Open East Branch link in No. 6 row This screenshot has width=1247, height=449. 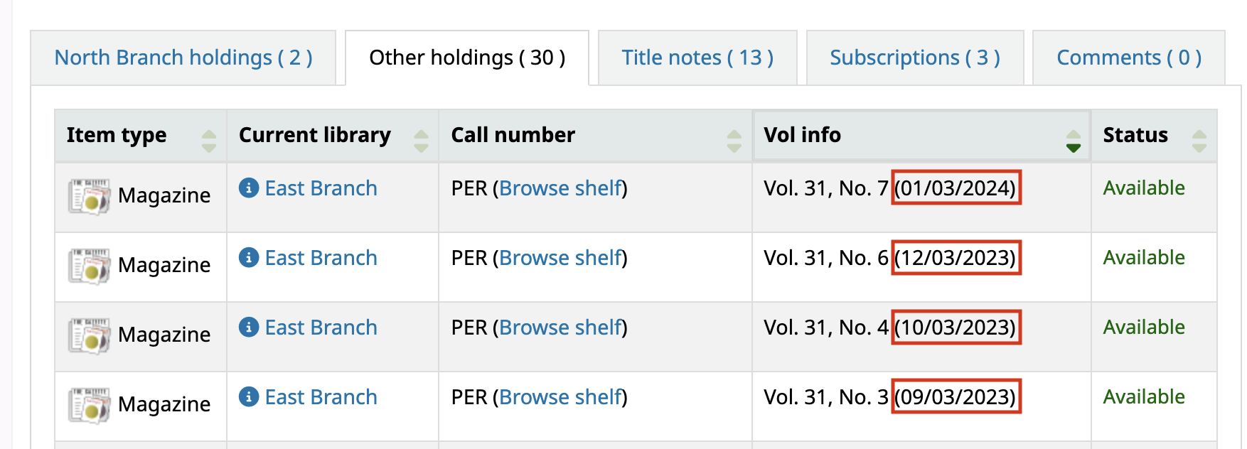point(321,258)
